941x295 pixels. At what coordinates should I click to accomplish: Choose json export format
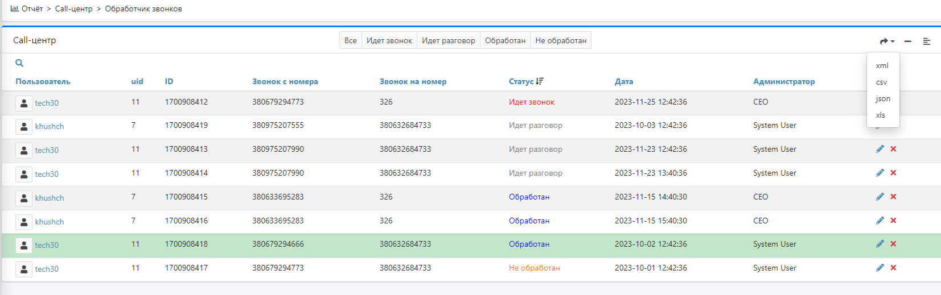coord(883,99)
